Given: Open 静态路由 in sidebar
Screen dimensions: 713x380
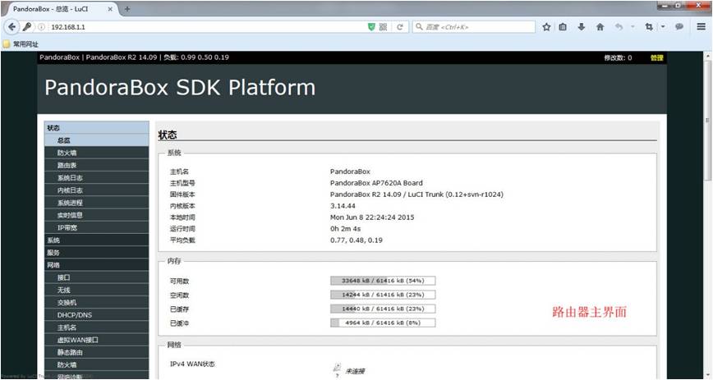Looking at the screenshot, I should click(96, 352).
